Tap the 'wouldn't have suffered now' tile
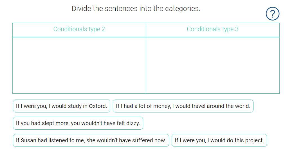The width and height of the screenshot is (285, 151). [x=91, y=140]
